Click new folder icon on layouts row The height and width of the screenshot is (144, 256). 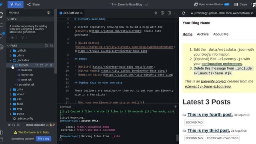click(x=42, y=65)
